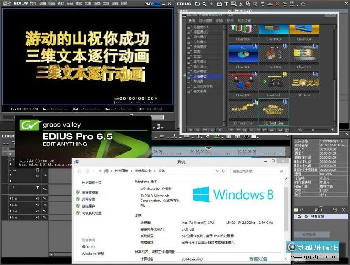
Task: Switch to PLR player mode
Action: 148,4
